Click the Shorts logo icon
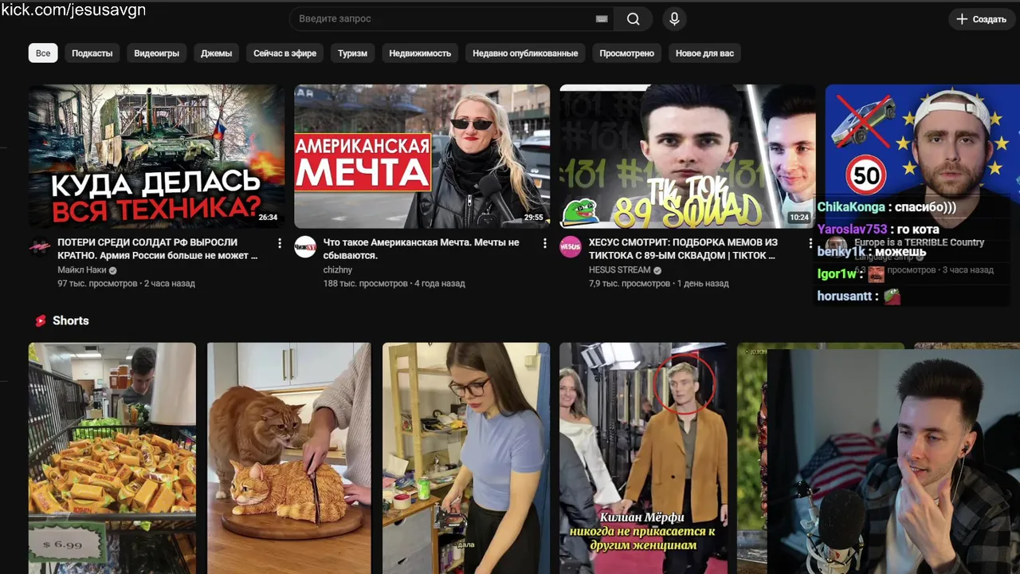 (41, 320)
